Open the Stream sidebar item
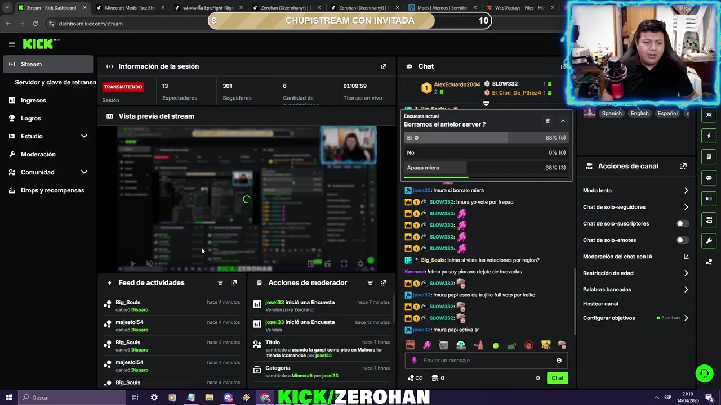Viewport: 721px width, 405px height. coord(47,64)
